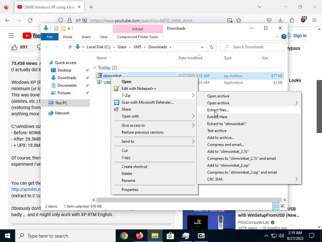Switch to details view in Explorer status bar
Screen dimensions: 322x242
(276, 206)
